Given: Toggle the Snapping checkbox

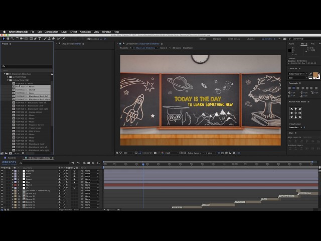Looking at the screenshot, I should coord(89,39).
